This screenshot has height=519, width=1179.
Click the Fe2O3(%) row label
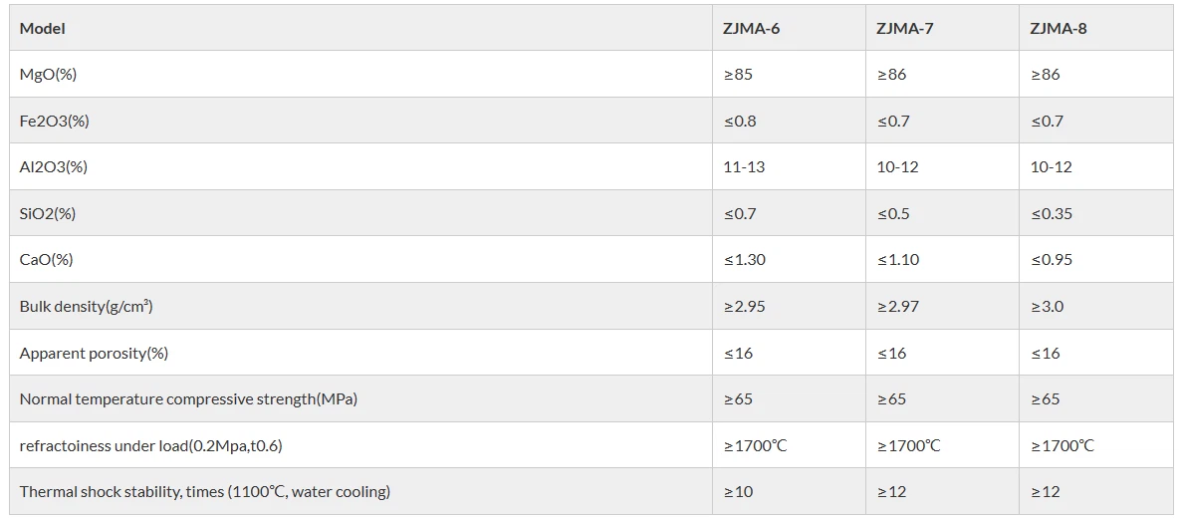(54, 121)
